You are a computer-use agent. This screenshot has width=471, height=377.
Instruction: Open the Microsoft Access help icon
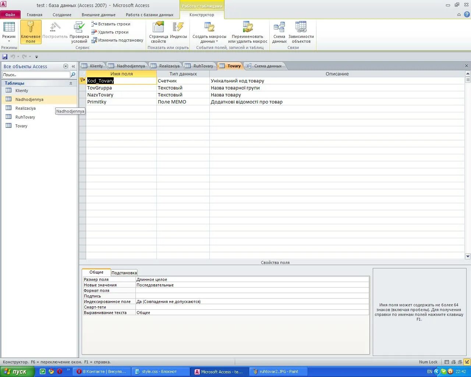click(x=467, y=14)
